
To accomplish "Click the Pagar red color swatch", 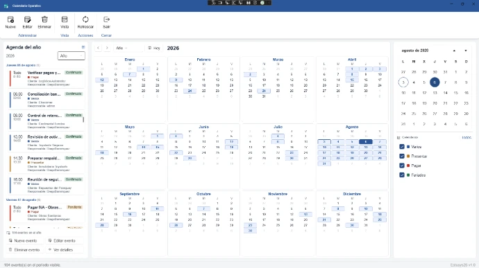I will tap(408, 166).
